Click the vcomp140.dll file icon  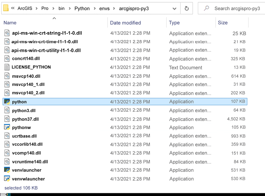tap(7, 153)
